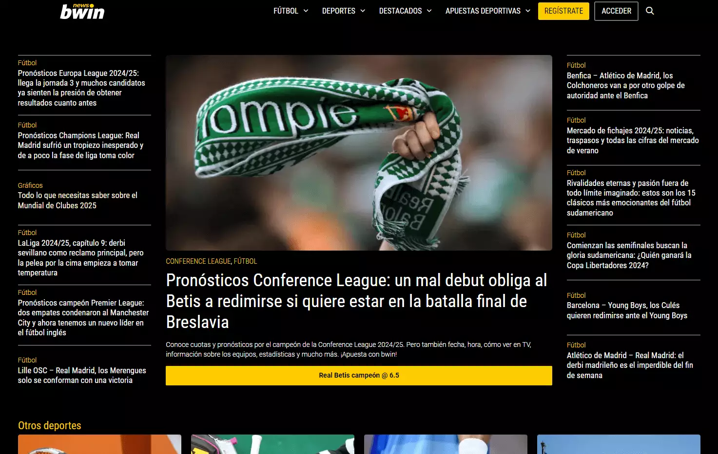The height and width of the screenshot is (454, 718).
Task: Open the Gráficos category label
Action: pyautogui.click(x=30, y=185)
